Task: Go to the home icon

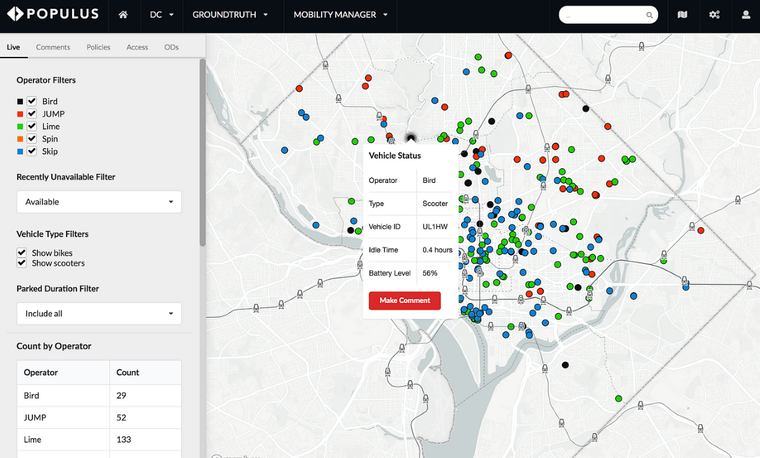Action: coord(123,15)
